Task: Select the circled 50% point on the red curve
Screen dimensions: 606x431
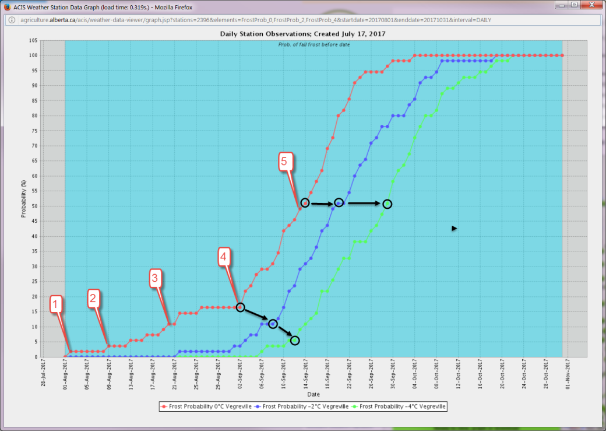Action: click(x=305, y=203)
